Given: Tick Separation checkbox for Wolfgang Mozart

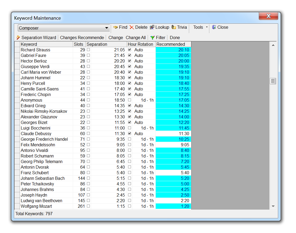Looking at the screenshot, I should 88,206.
